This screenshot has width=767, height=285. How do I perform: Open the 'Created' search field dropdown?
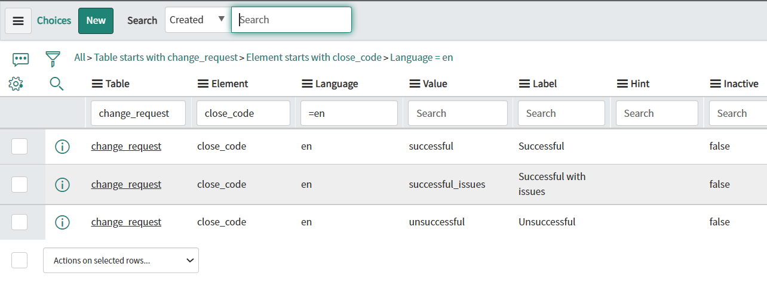(198, 20)
